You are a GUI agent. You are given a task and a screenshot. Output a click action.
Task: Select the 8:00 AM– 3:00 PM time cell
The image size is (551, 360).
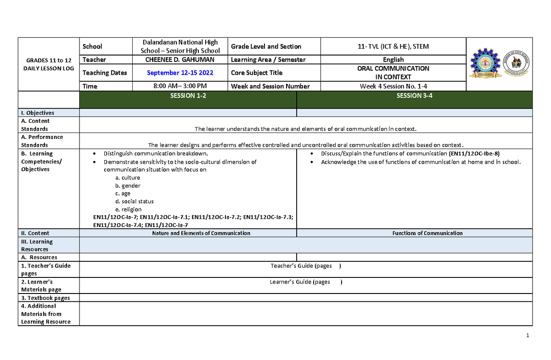pos(180,86)
